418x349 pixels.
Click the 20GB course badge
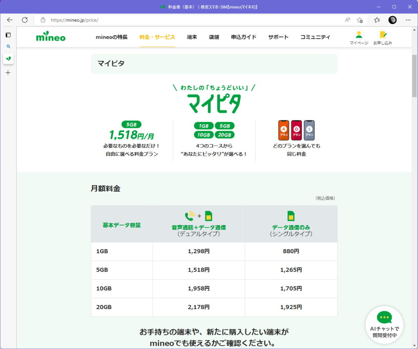tap(225, 135)
